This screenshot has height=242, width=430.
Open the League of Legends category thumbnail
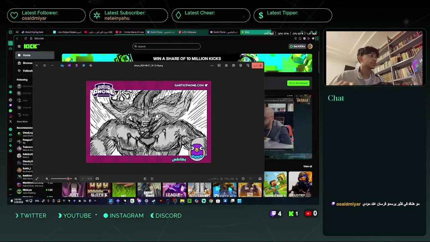pyautogui.click(x=174, y=190)
